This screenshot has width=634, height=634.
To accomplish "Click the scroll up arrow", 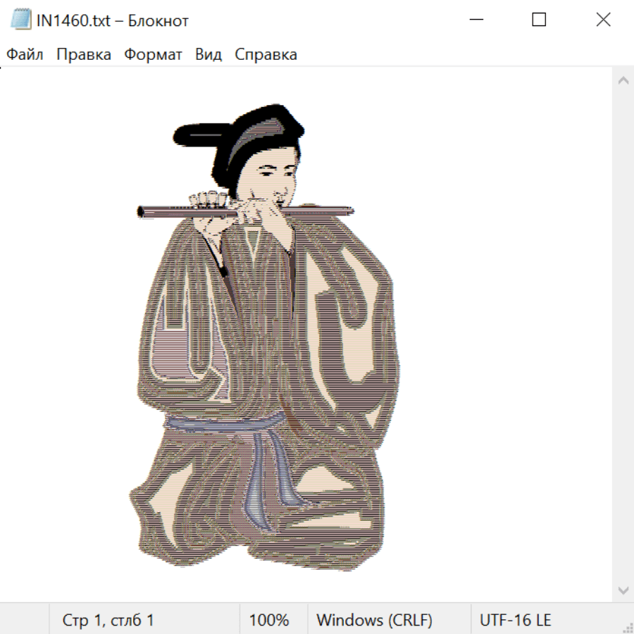I will point(623,81).
